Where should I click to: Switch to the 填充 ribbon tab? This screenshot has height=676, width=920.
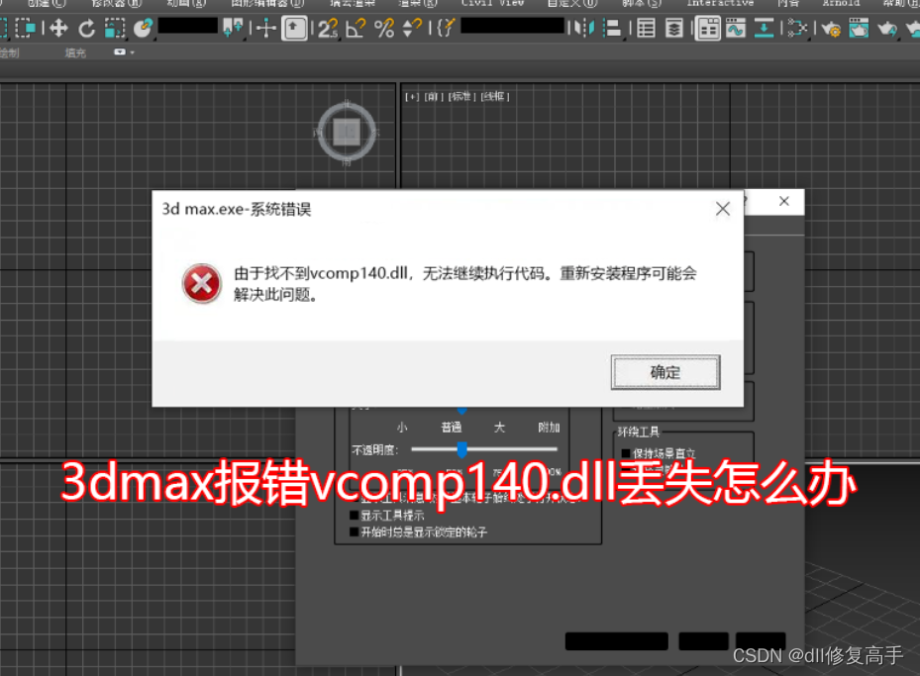coord(75,52)
